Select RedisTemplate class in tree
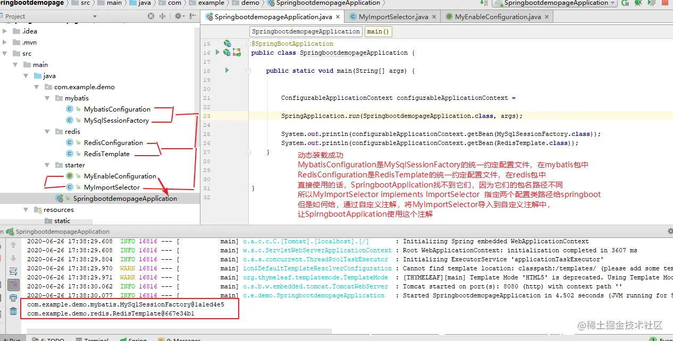 tap(106, 154)
